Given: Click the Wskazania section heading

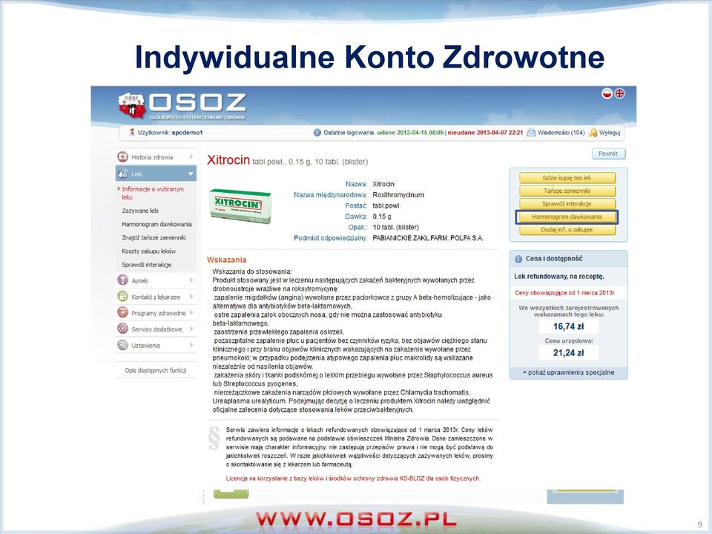Looking at the screenshot, I should 227,260.
